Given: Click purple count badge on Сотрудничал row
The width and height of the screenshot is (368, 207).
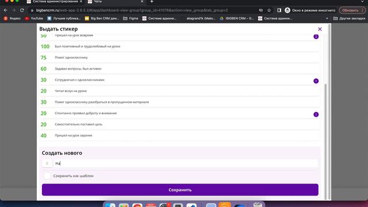Looking at the screenshot, I should pos(316,81).
